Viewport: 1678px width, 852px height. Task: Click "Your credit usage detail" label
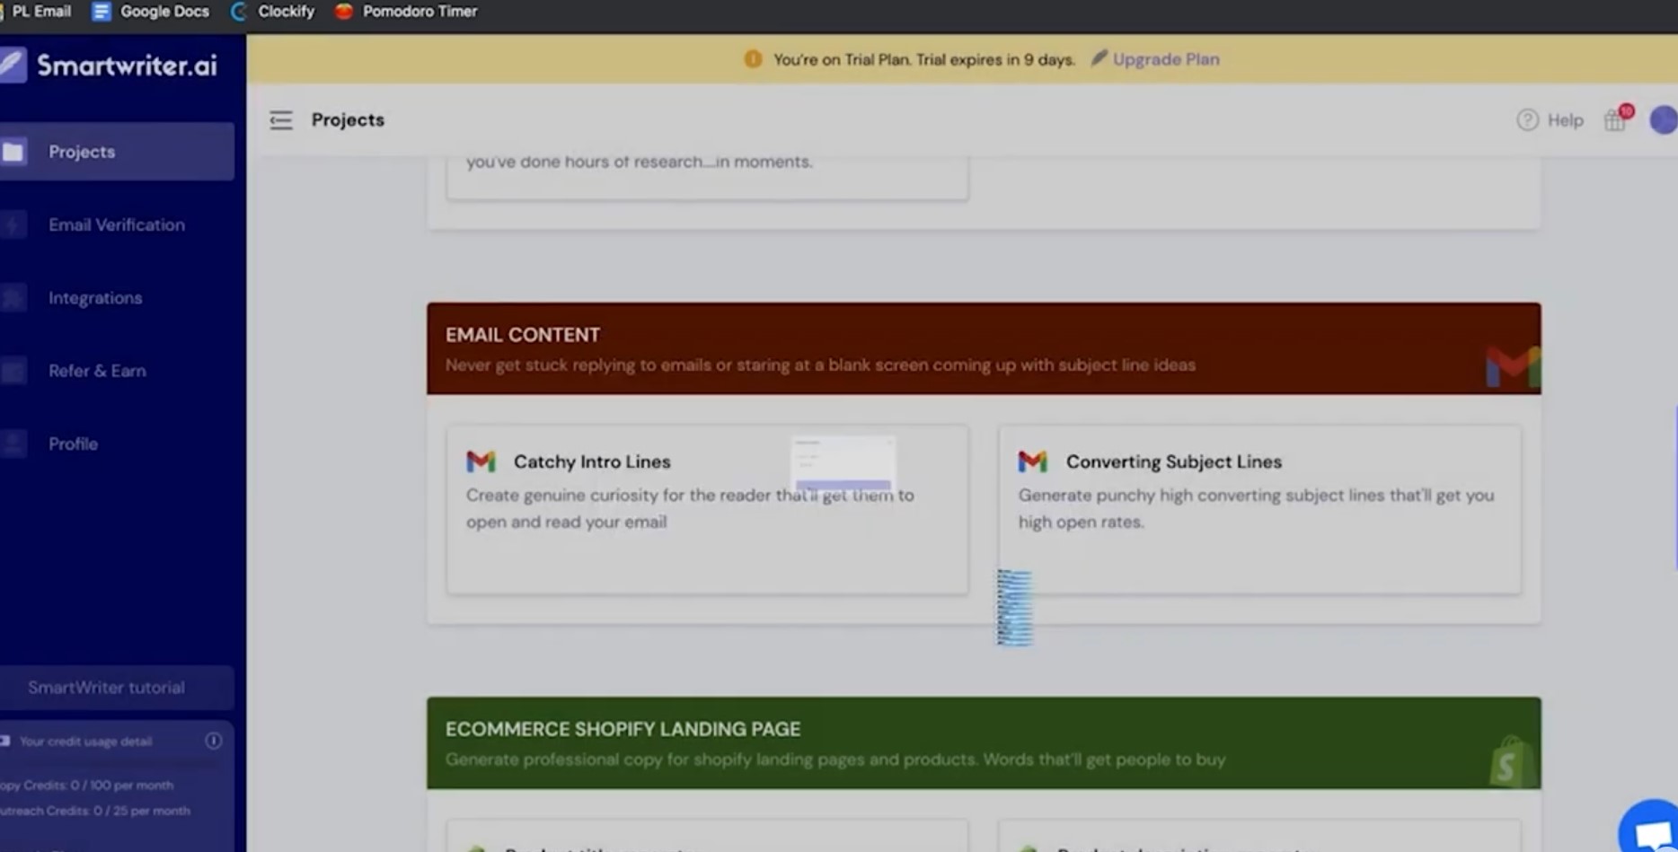85,742
